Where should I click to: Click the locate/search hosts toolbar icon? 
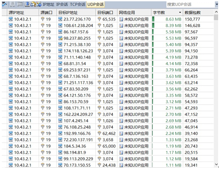pyautogui.click(x=33, y=4)
